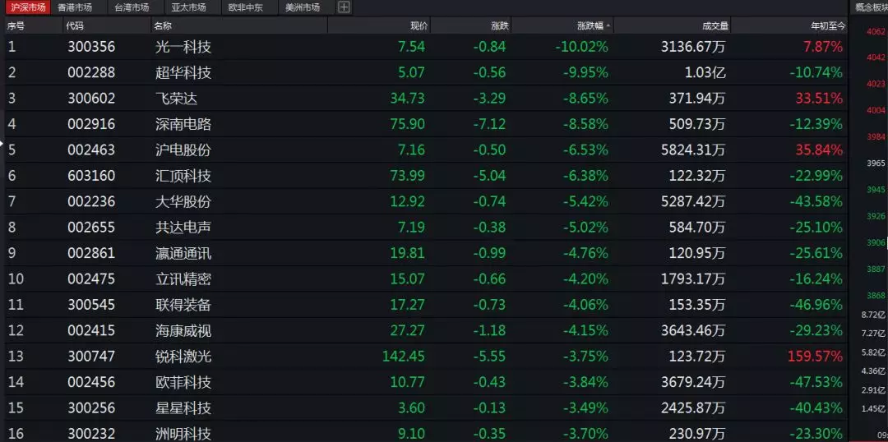The image size is (888, 442).
Task: Click stock code 002655
Action: (91, 228)
